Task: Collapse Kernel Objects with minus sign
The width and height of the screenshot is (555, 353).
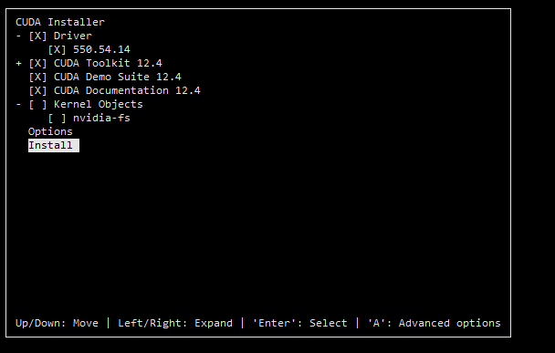Action: click(18, 104)
